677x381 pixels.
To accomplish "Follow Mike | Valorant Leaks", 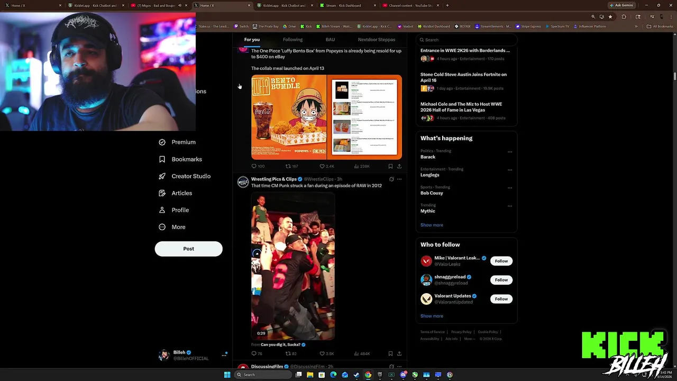I will [x=501, y=261].
